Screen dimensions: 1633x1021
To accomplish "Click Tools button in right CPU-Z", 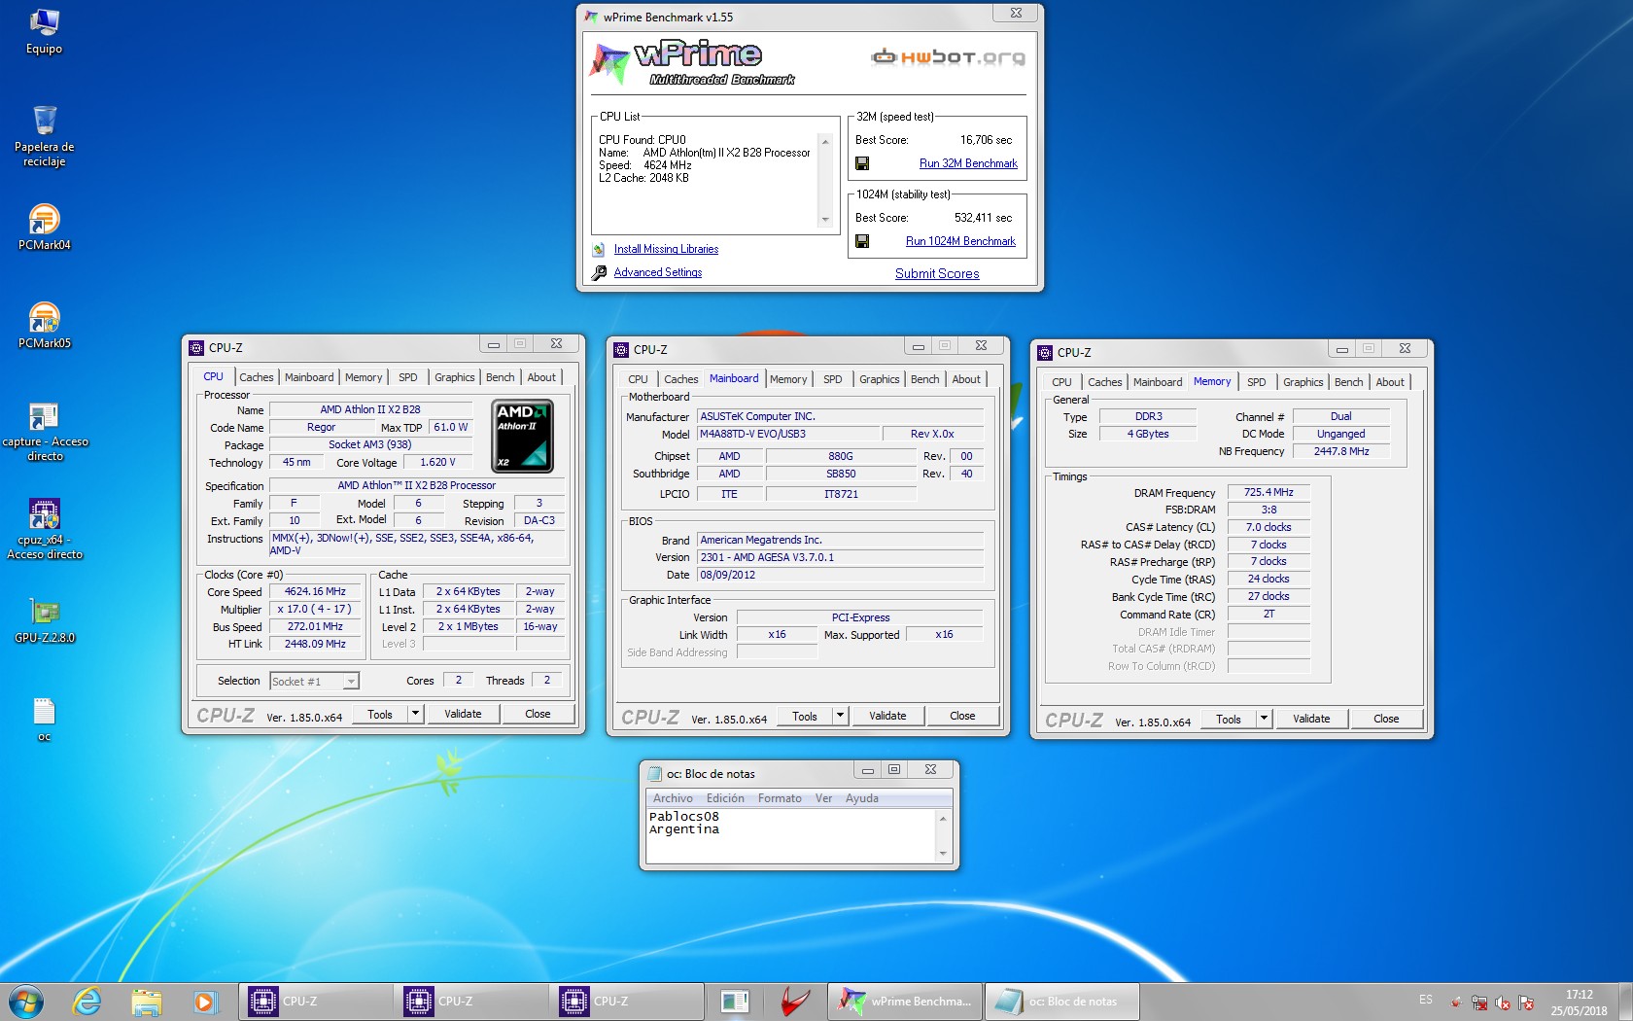I will 1228,720.
